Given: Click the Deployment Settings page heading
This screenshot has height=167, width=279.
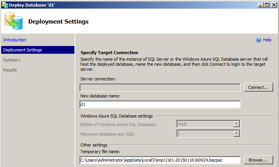Looking at the screenshot, I should coord(58,22).
